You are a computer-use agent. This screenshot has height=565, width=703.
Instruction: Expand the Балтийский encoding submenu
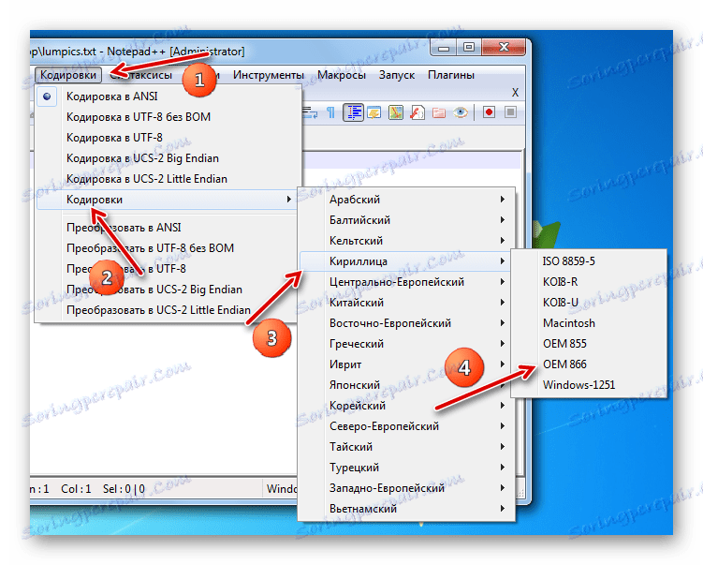(406, 220)
